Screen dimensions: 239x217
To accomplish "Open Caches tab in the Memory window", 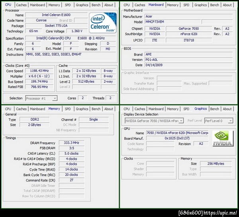I will pos(21,109).
